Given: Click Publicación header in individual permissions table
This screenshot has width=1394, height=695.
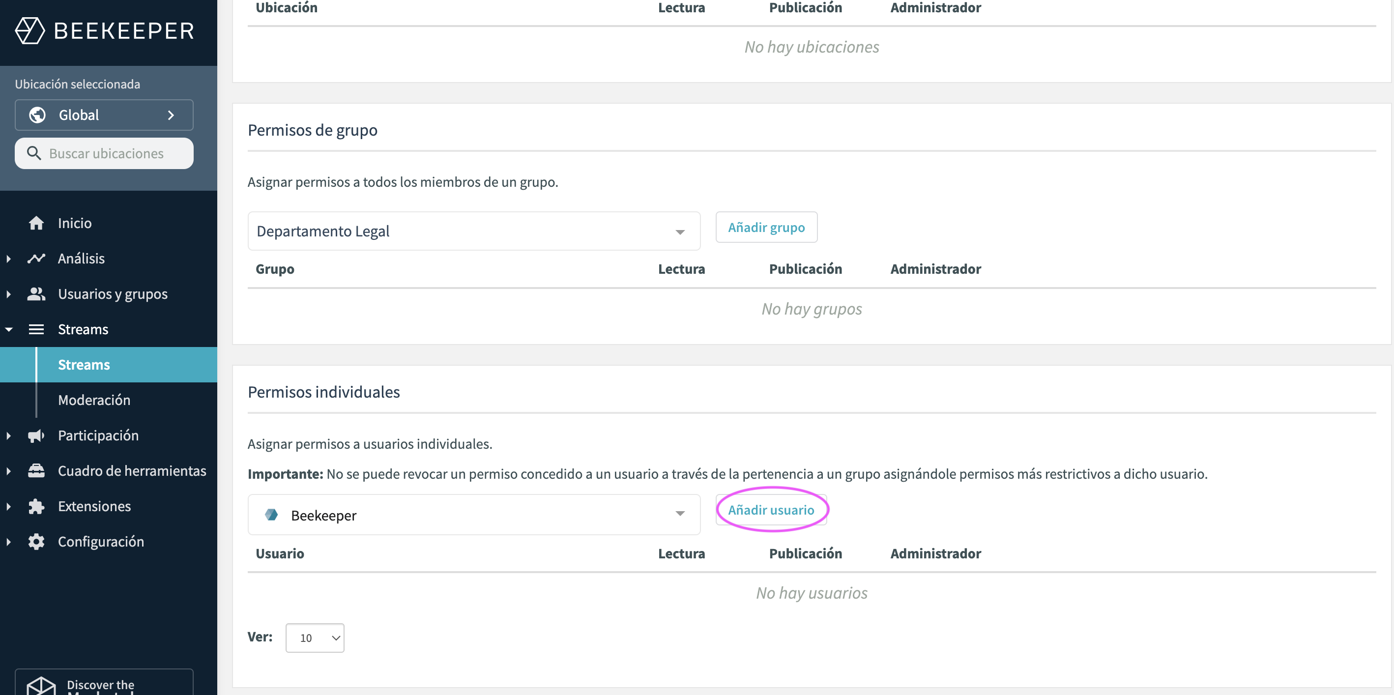Looking at the screenshot, I should (805, 553).
